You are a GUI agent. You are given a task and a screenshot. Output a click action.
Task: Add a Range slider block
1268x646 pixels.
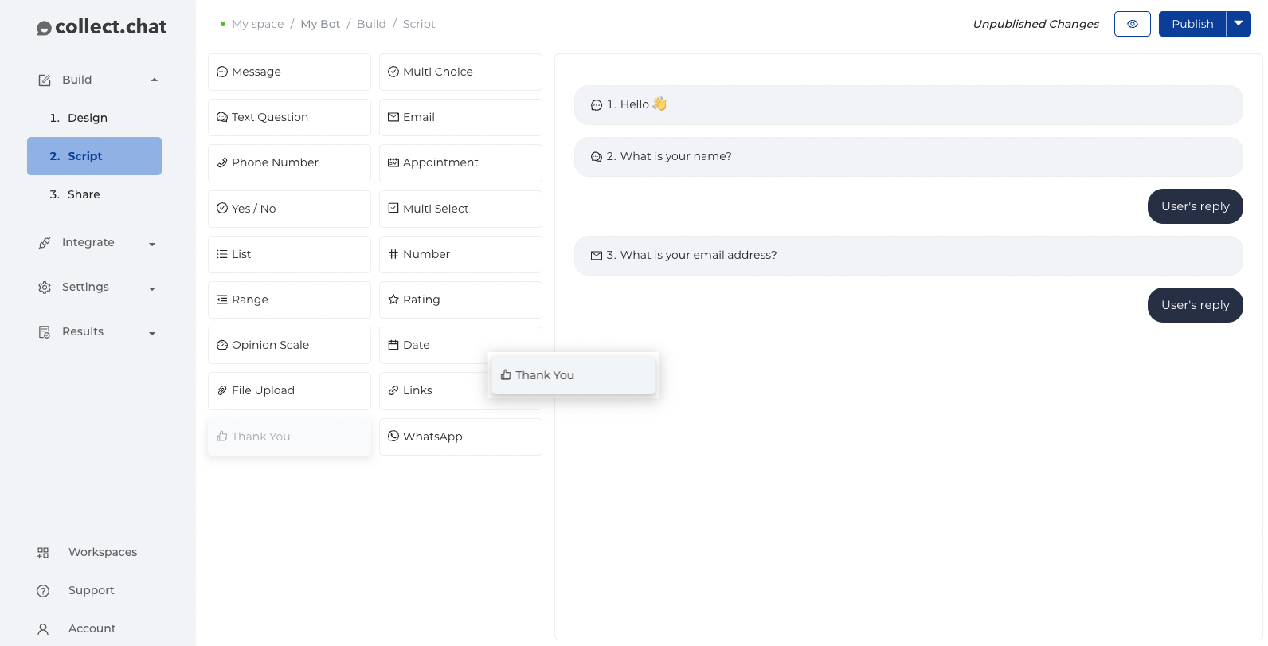(289, 300)
